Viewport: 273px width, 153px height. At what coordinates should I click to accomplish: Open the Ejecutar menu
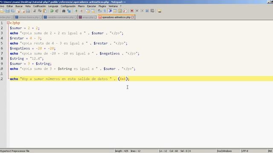91,6
